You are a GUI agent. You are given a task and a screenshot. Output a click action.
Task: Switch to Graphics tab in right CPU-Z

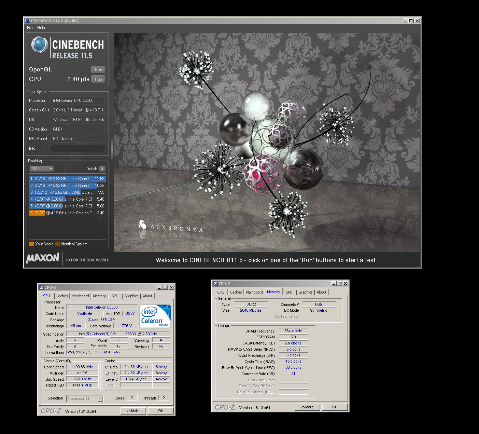click(306, 292)
